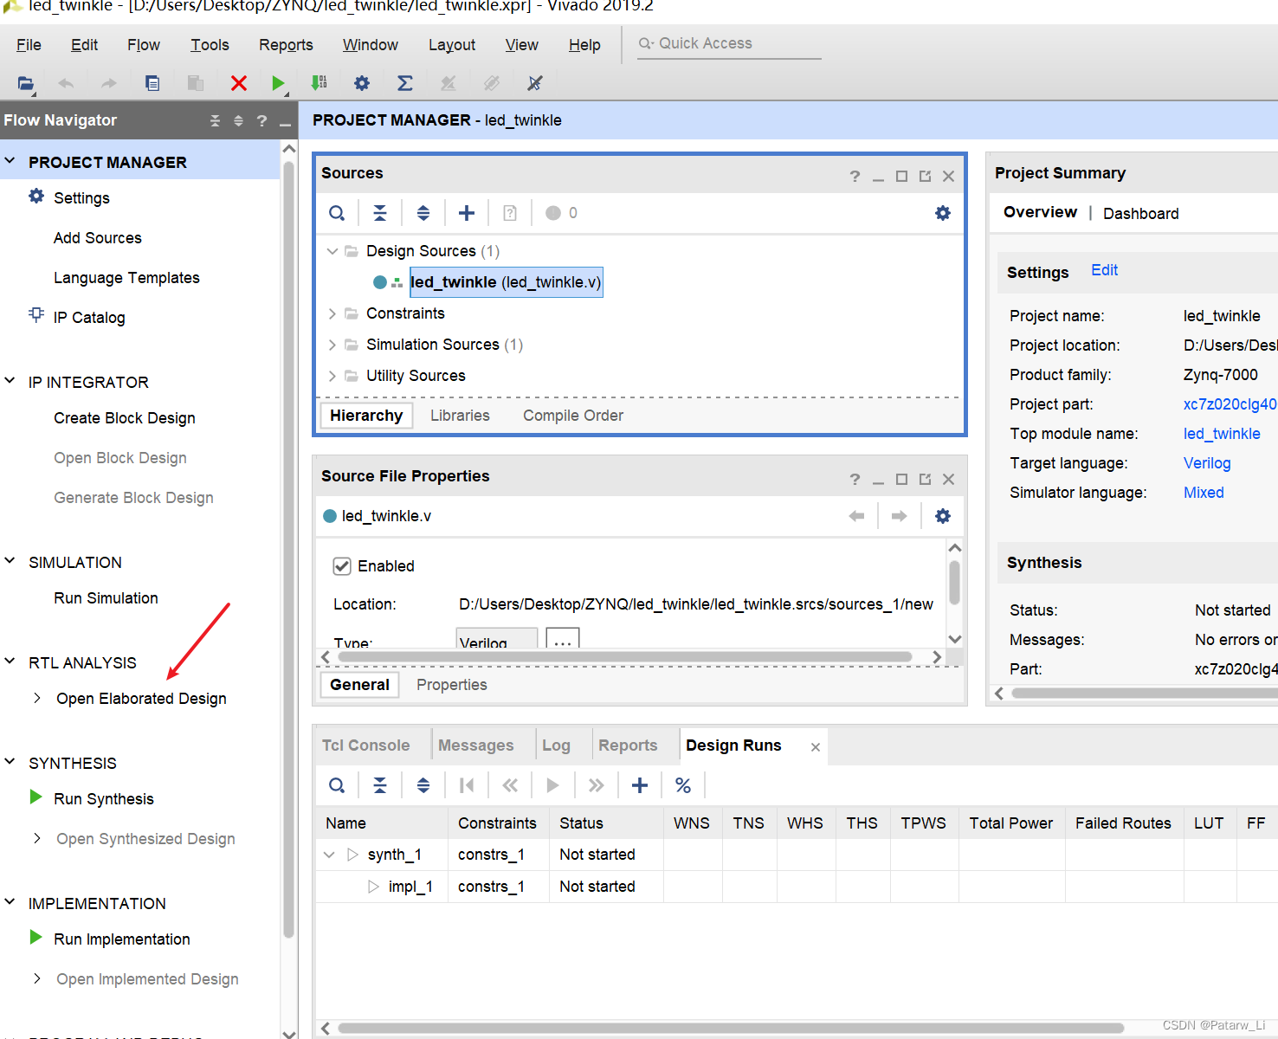Expand Open Elaborated Design chevron

(x=36, y=698)
